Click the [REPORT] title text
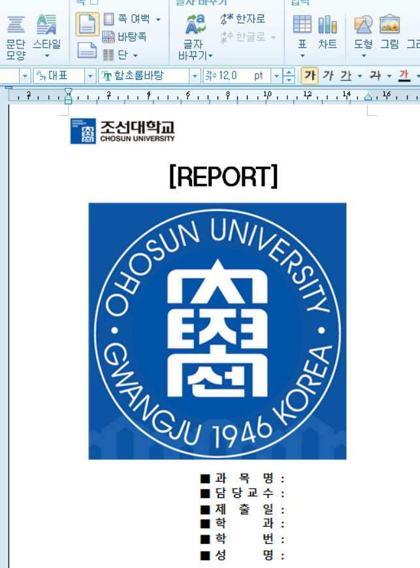The width and height of the screenshot is (420, 568). [224, 177]
